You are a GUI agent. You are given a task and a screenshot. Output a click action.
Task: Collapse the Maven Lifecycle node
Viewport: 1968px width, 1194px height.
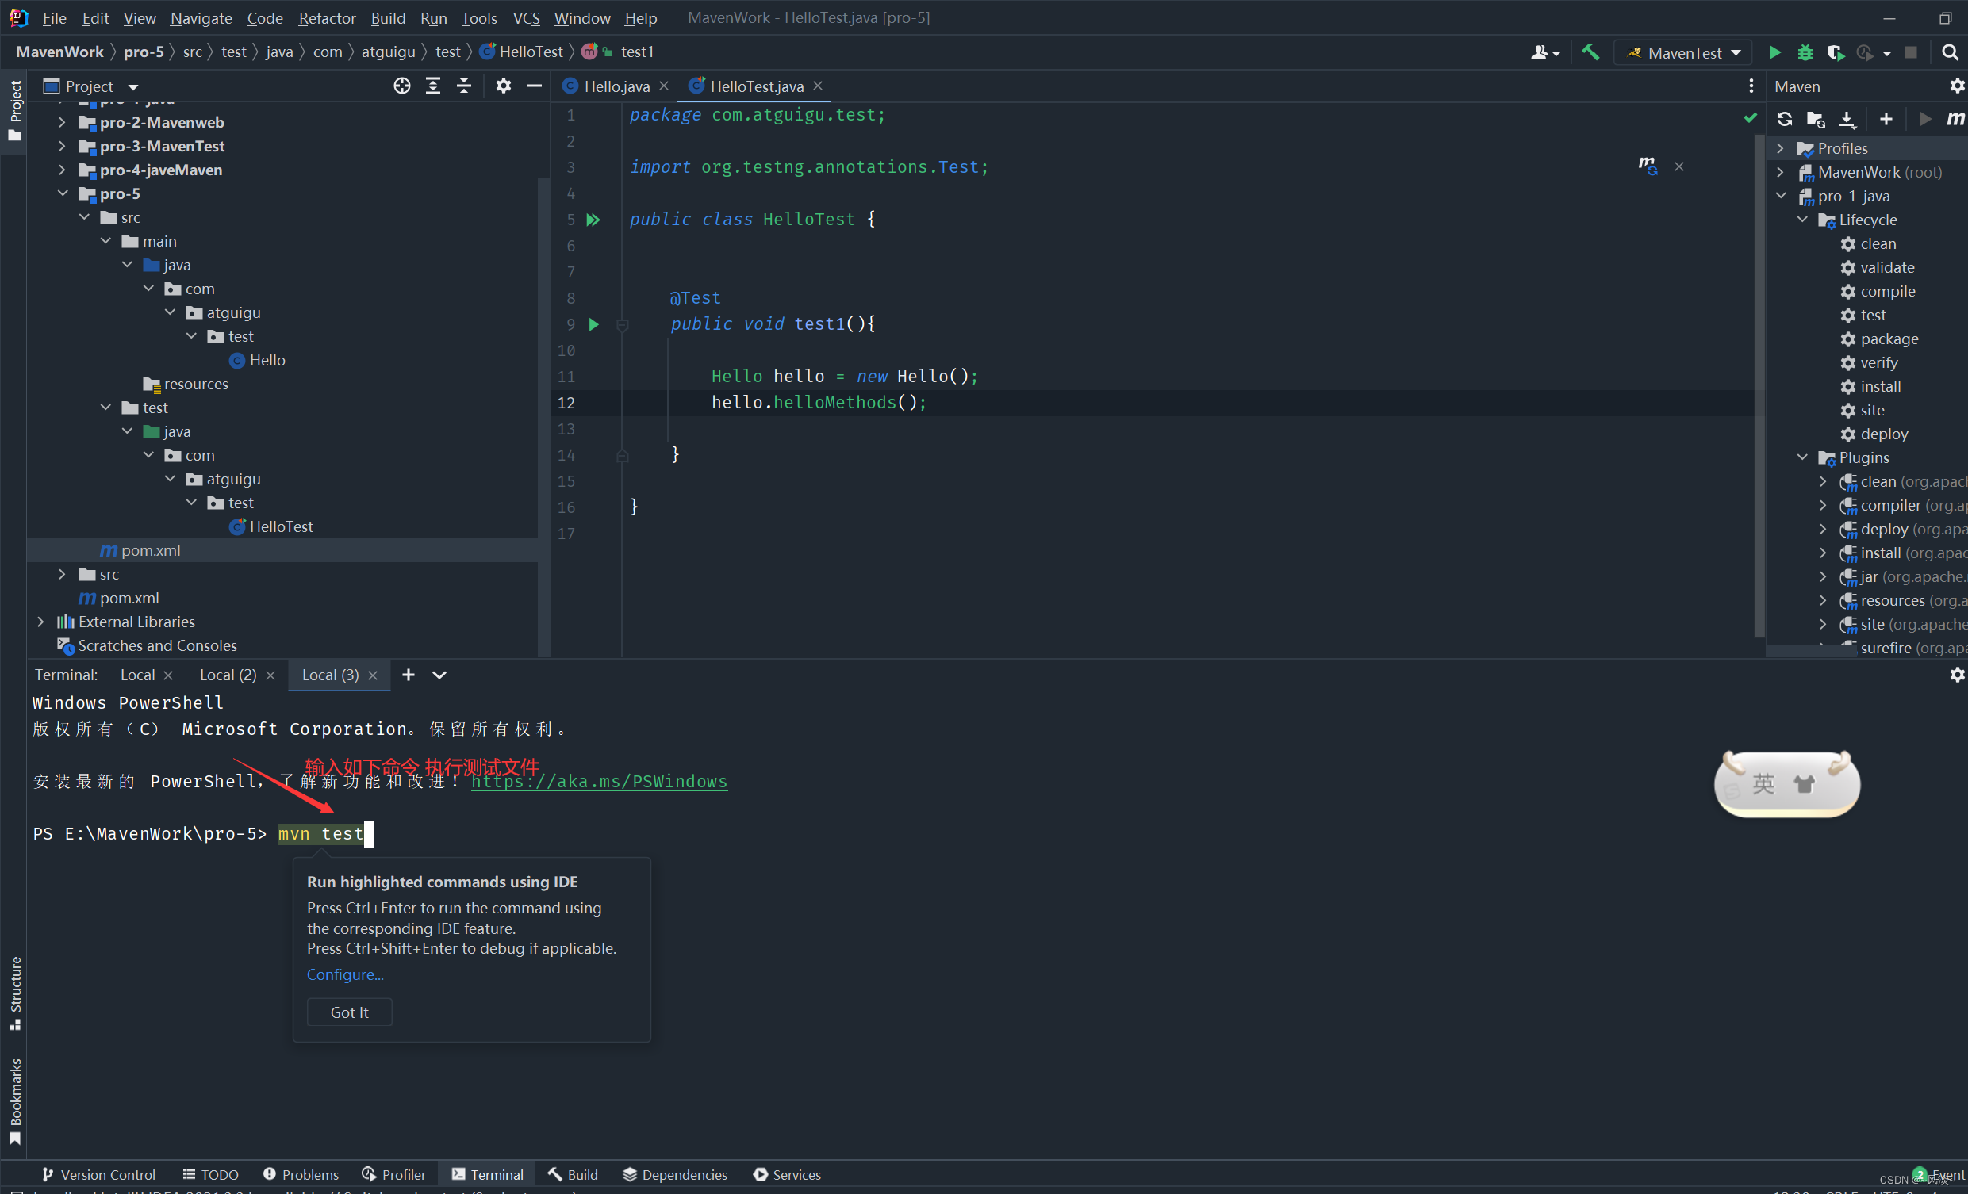pyautogui.click(x=1802, y=220)
